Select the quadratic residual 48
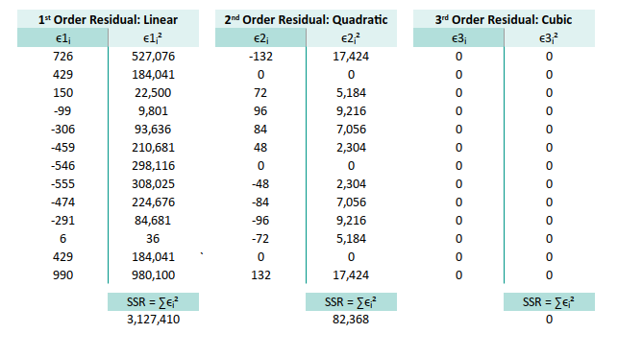The width and height of the screenshot is (618, 357). tap(260, 147)
